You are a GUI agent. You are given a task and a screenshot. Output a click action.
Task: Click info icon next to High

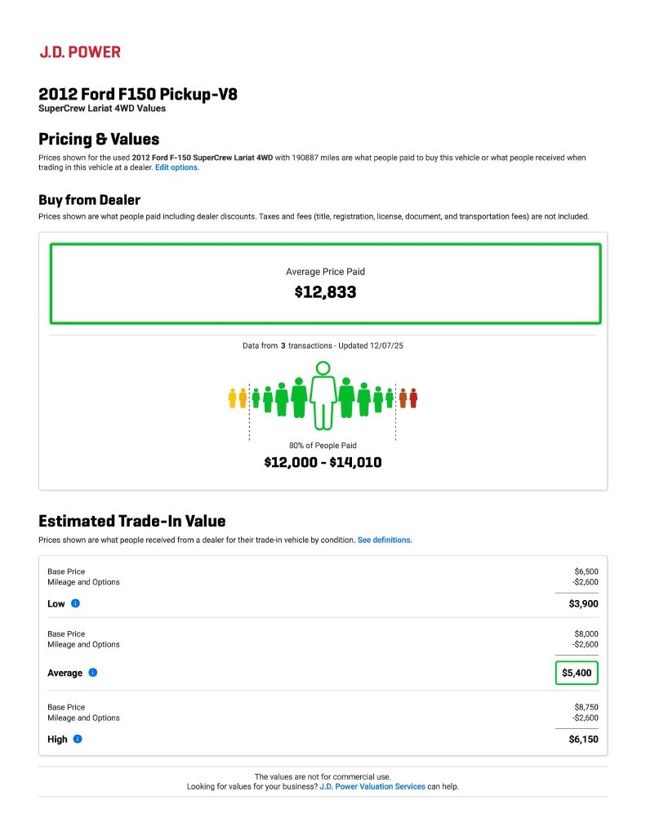click(x=78, y=739)
